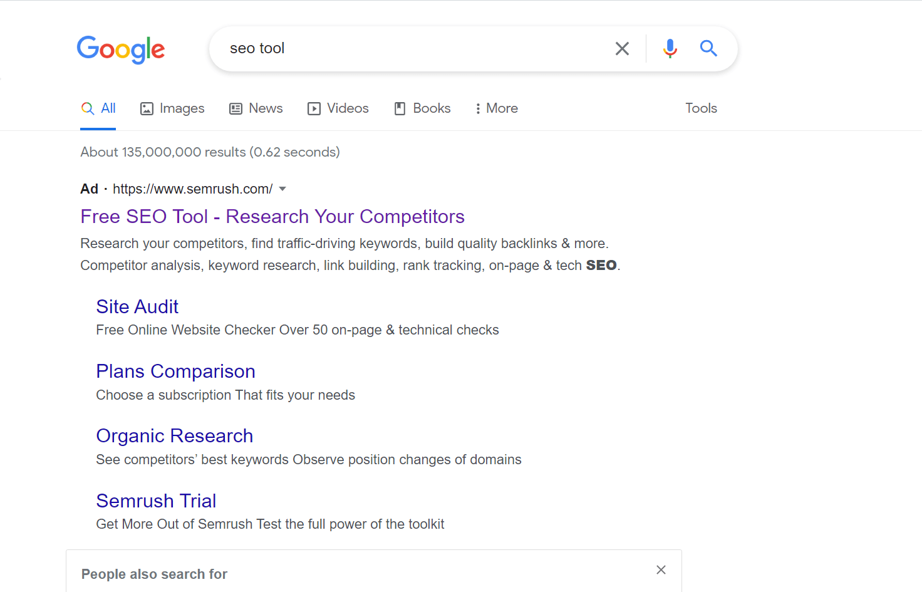Click 'Free Online Website Checker' description text
This screenshot has width=922, height=592.
click(298, 330)
